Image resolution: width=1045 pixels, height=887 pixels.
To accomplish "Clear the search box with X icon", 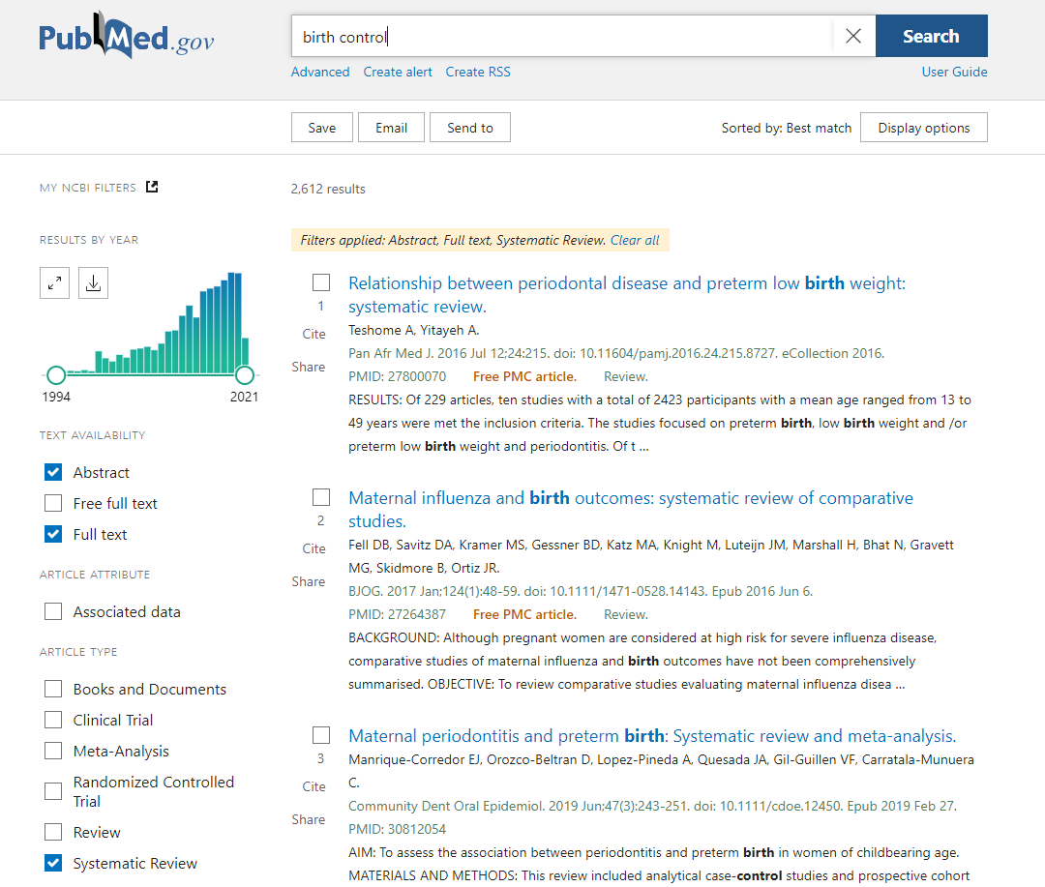I will pos(852,36).
